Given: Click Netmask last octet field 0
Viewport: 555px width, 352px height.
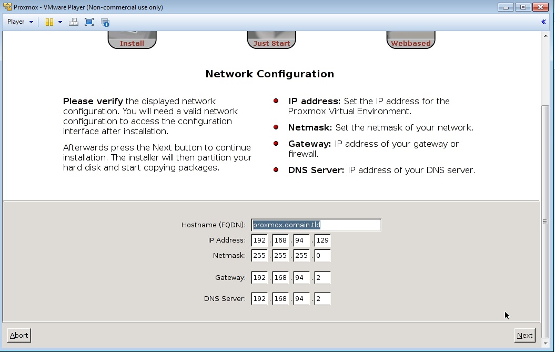Looking at the screenshot, I should pyautogui.click(x=322, y=255).
